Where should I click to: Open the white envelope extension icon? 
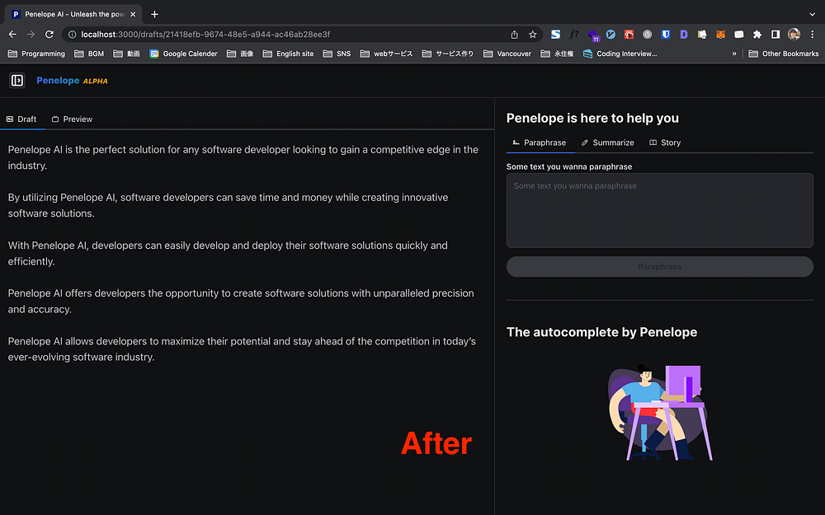(738, 34)
